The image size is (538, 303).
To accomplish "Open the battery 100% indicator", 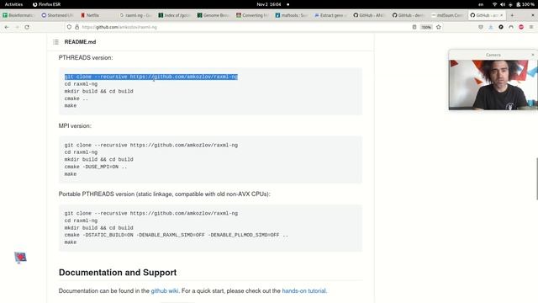I will coord(525,4).
